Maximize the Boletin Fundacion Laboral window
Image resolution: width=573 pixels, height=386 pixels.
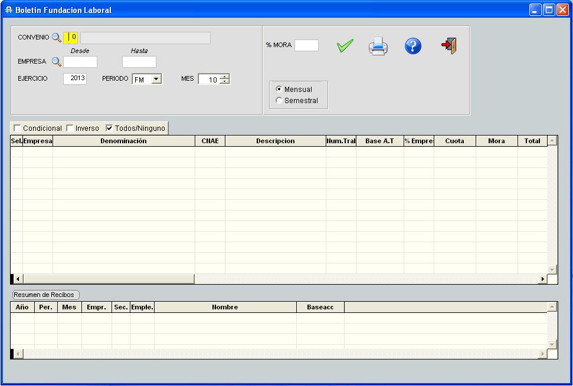click(x=549, y=10)
